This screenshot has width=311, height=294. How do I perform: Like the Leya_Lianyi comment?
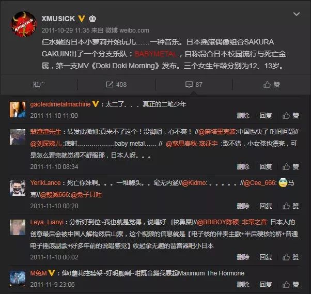(x=290, y=257)
